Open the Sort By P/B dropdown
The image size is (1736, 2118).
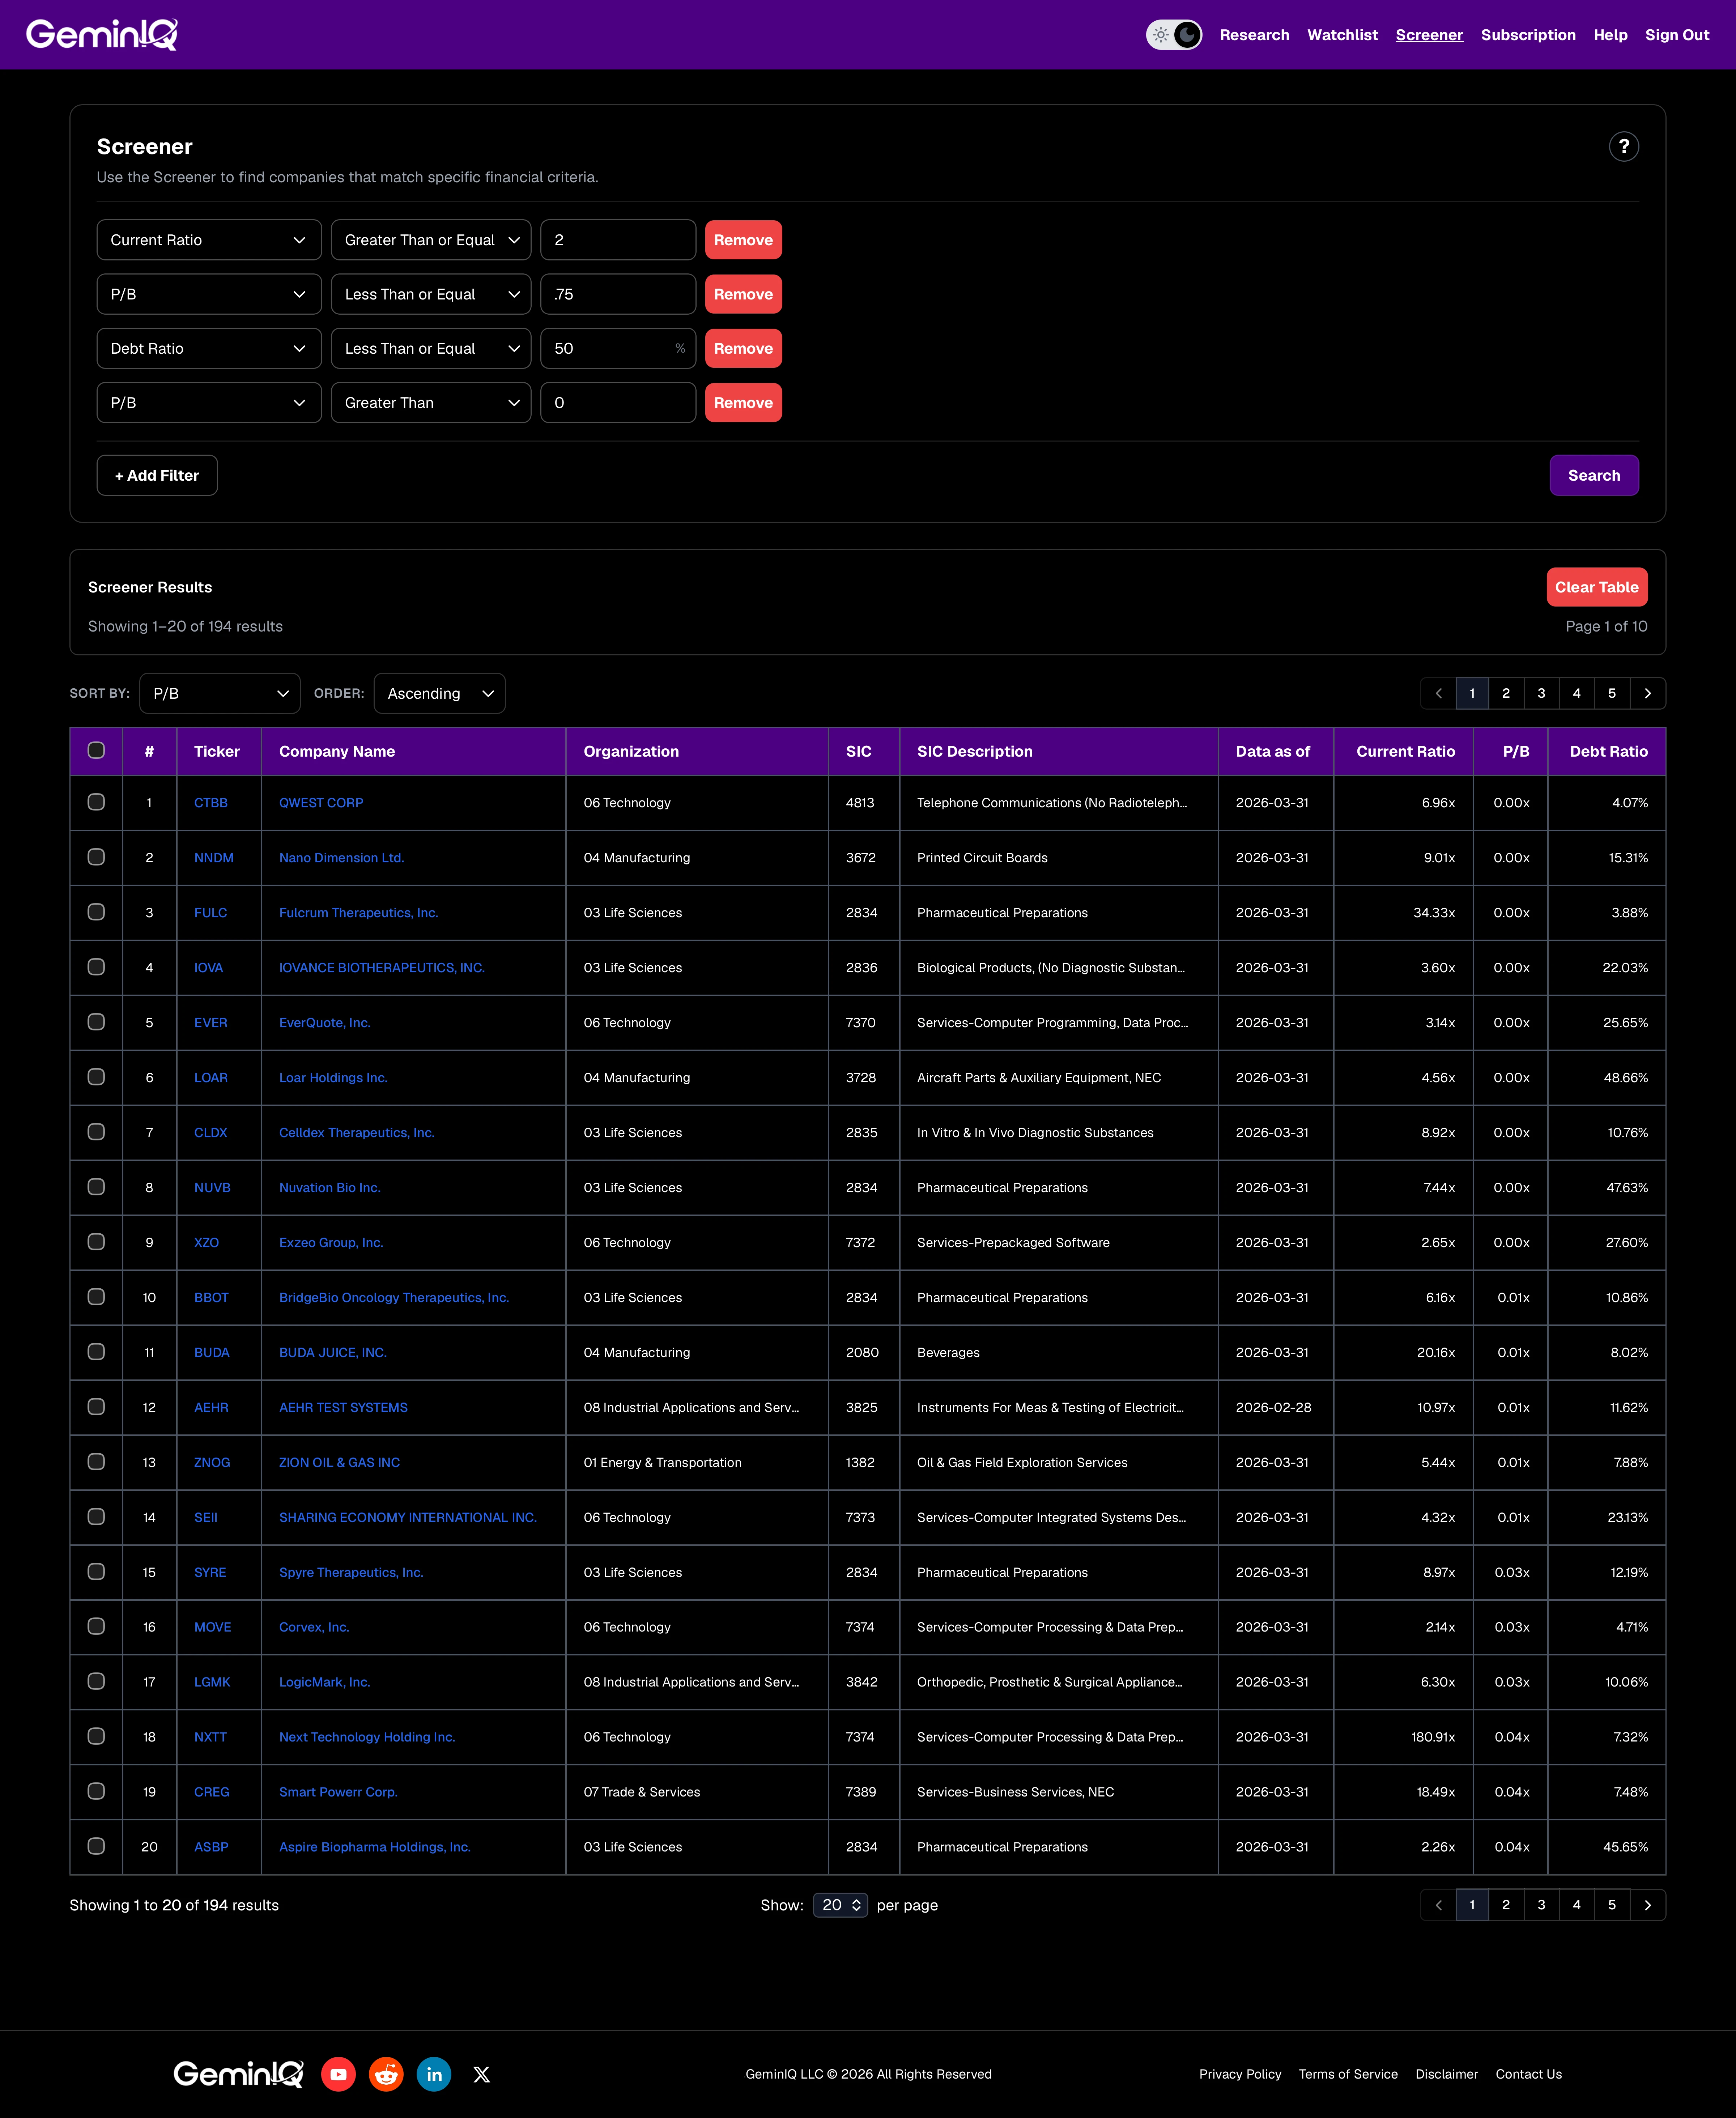(220, 693)
